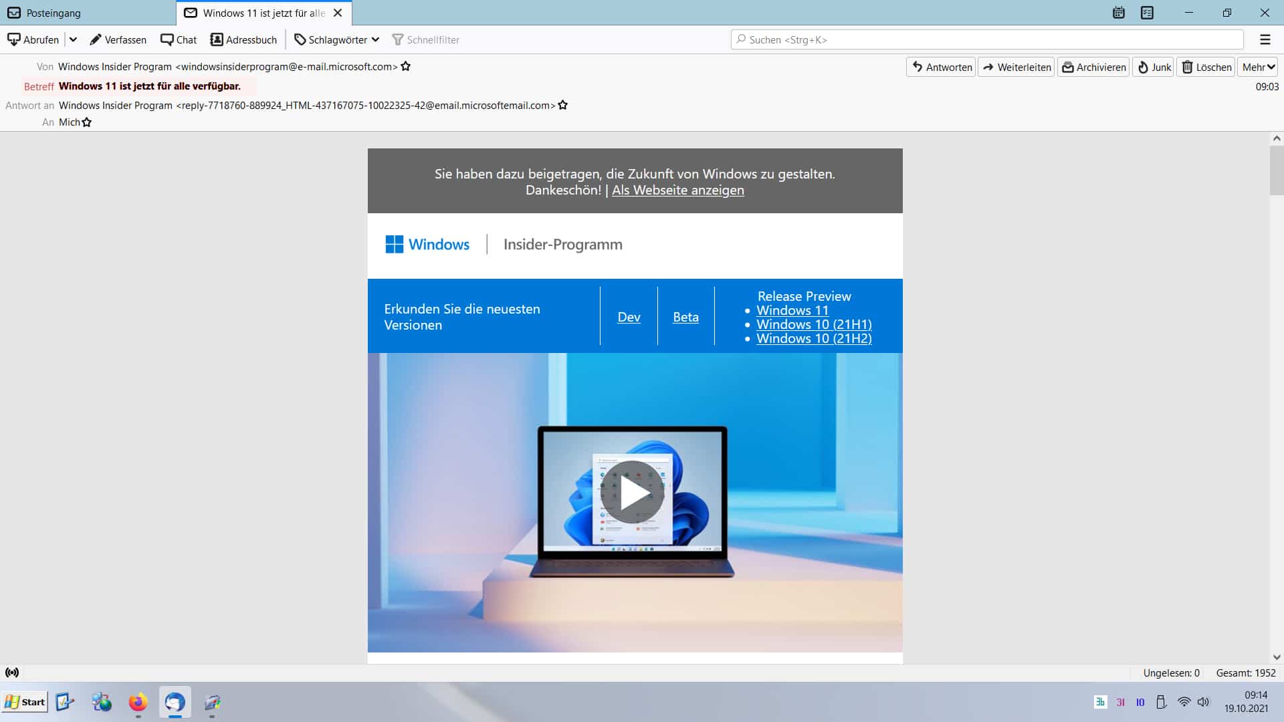
Task: Compose a new message with Verfassen
Action: [118, 39]
